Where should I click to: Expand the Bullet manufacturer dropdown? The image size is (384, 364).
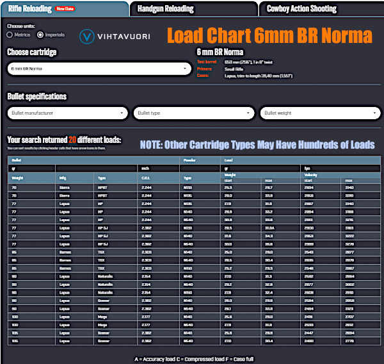point(68,113)
